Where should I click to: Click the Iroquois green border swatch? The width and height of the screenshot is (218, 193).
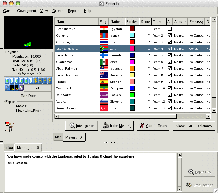click(x=132, y=95)
